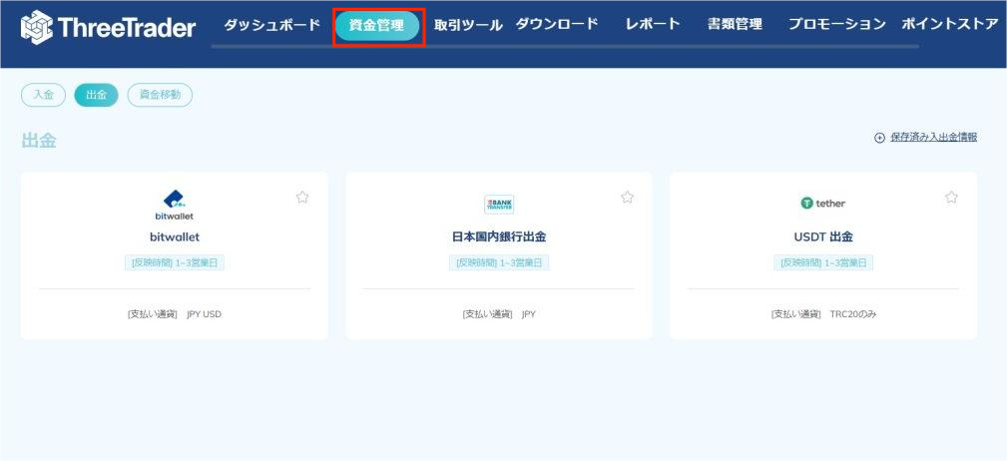1007x461 pixels.
Task: Click the 反映時間 badge on bitwallet card
Action: [175, 262]
